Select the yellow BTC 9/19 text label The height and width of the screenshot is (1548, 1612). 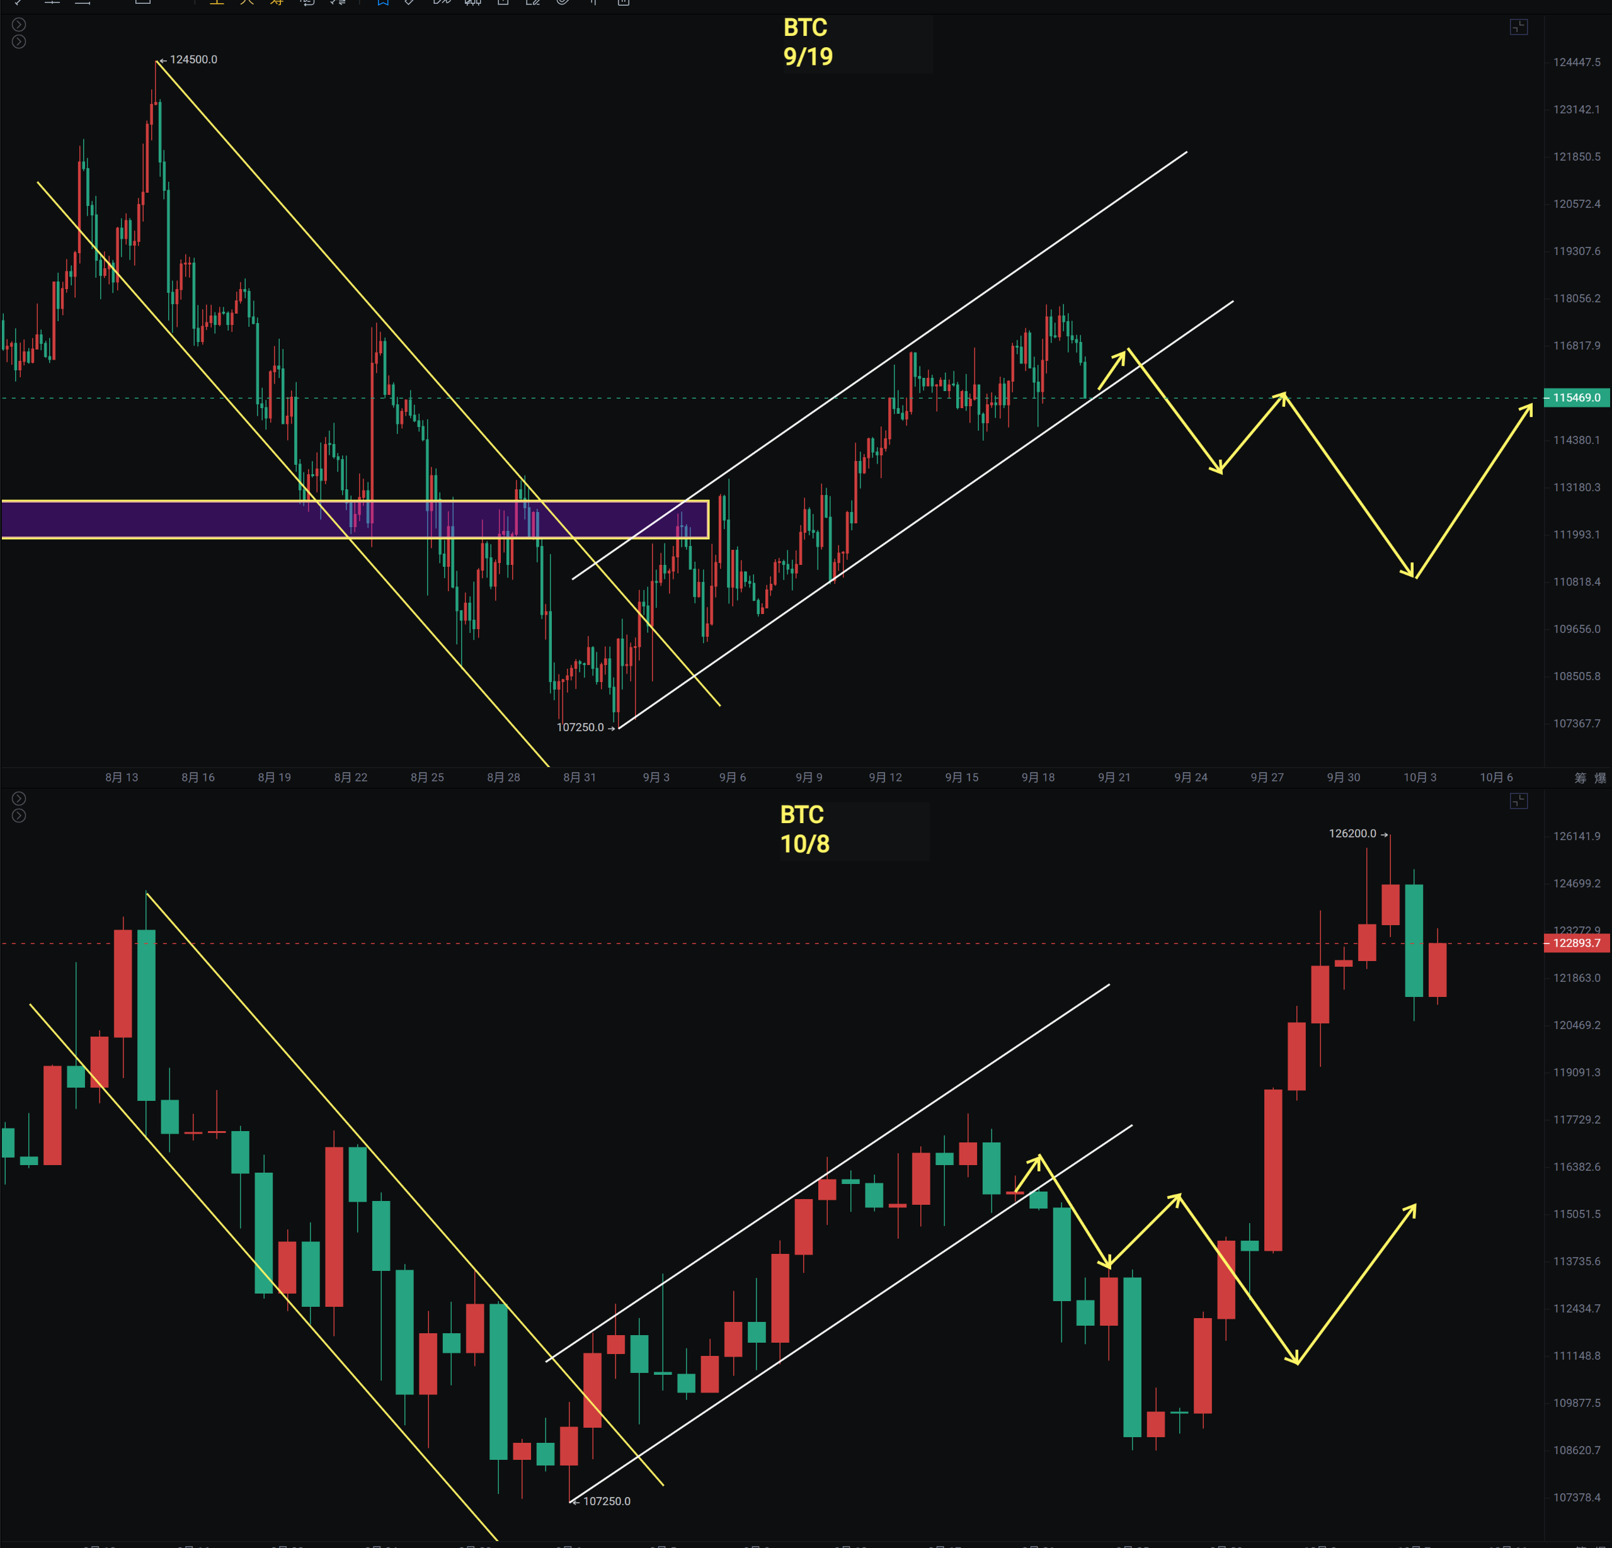click(x=807, y=42)
